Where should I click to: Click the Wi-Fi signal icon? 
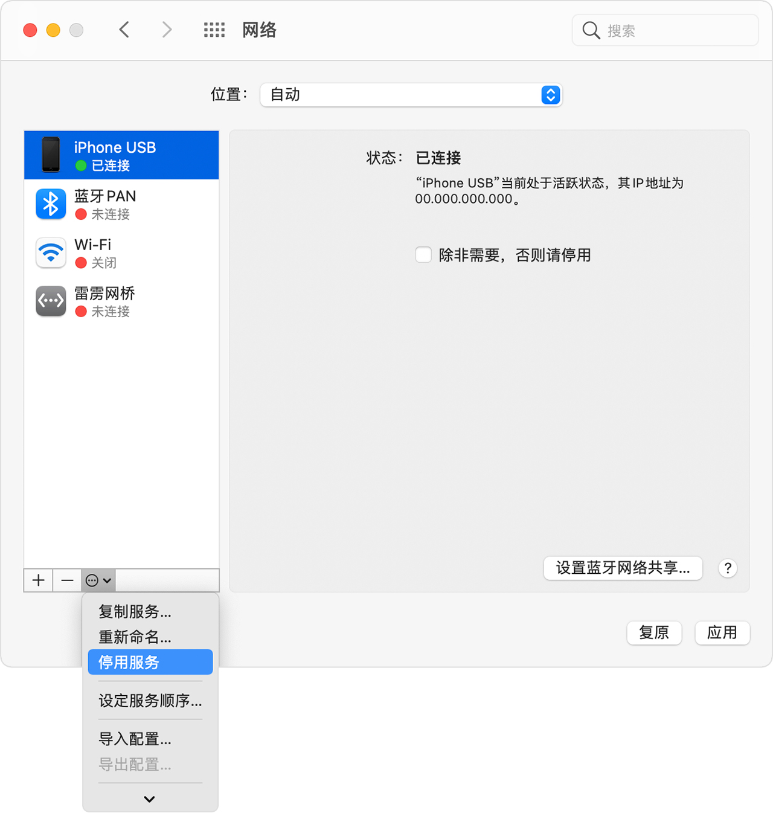(51, 252)
